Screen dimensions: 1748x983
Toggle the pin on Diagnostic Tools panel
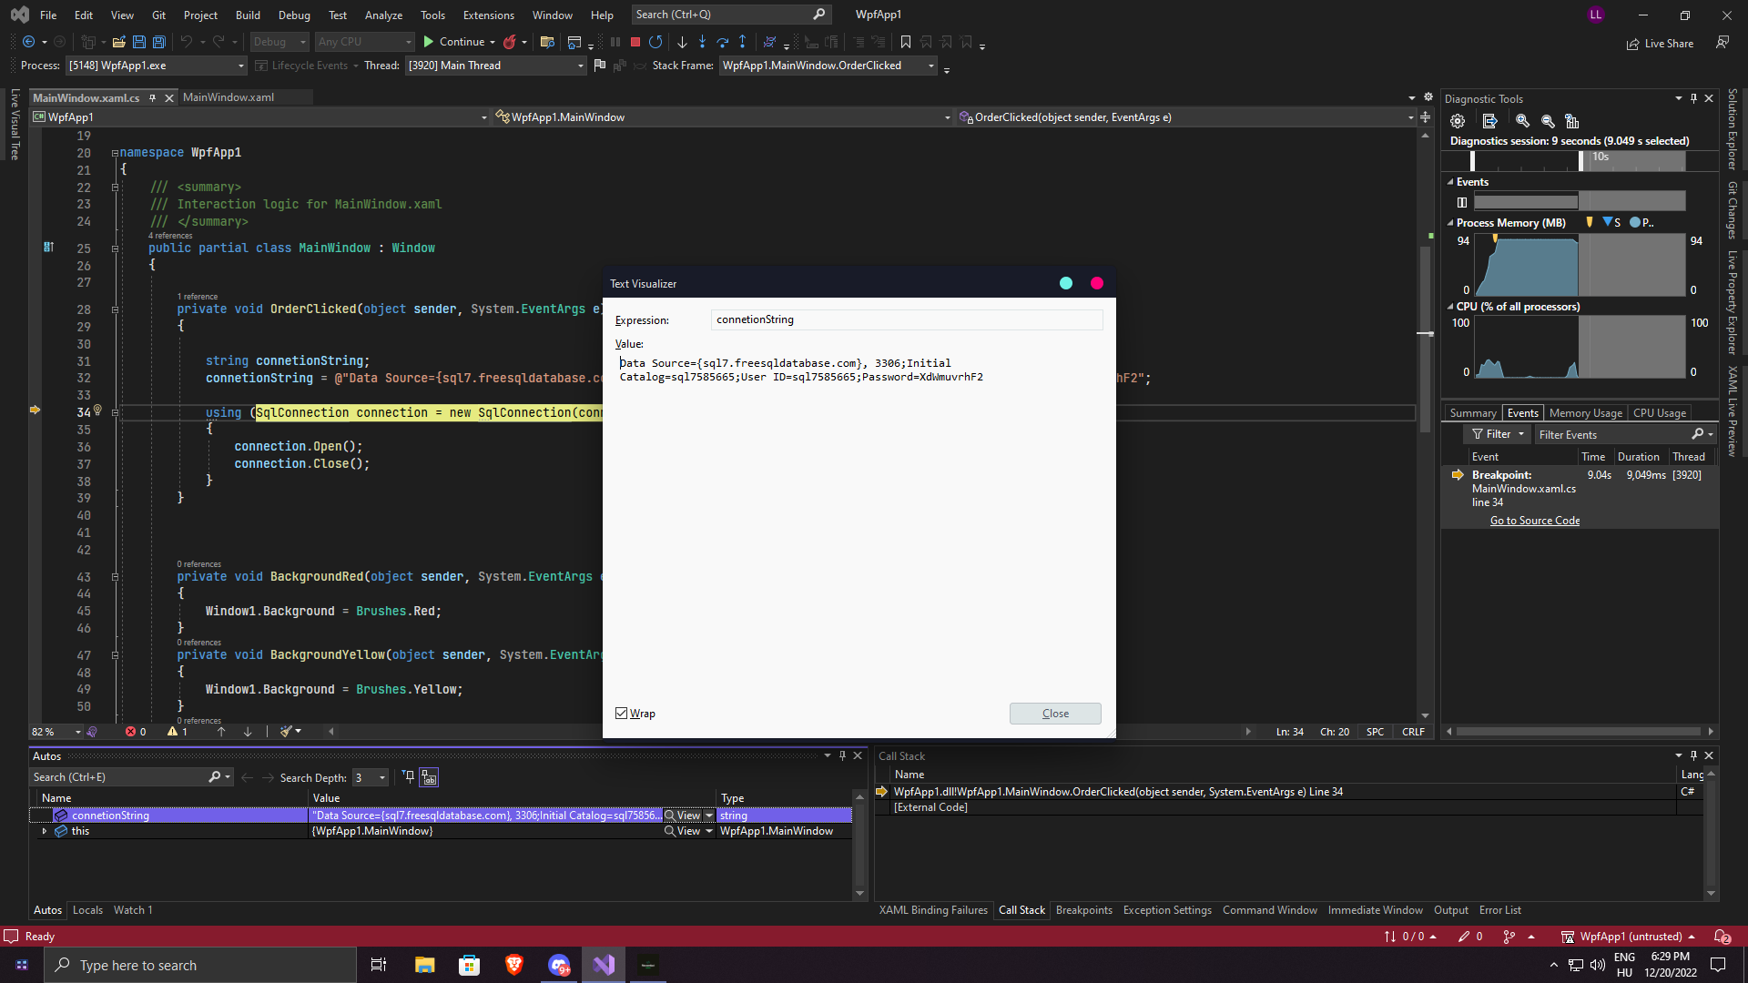coord(1693,98)
